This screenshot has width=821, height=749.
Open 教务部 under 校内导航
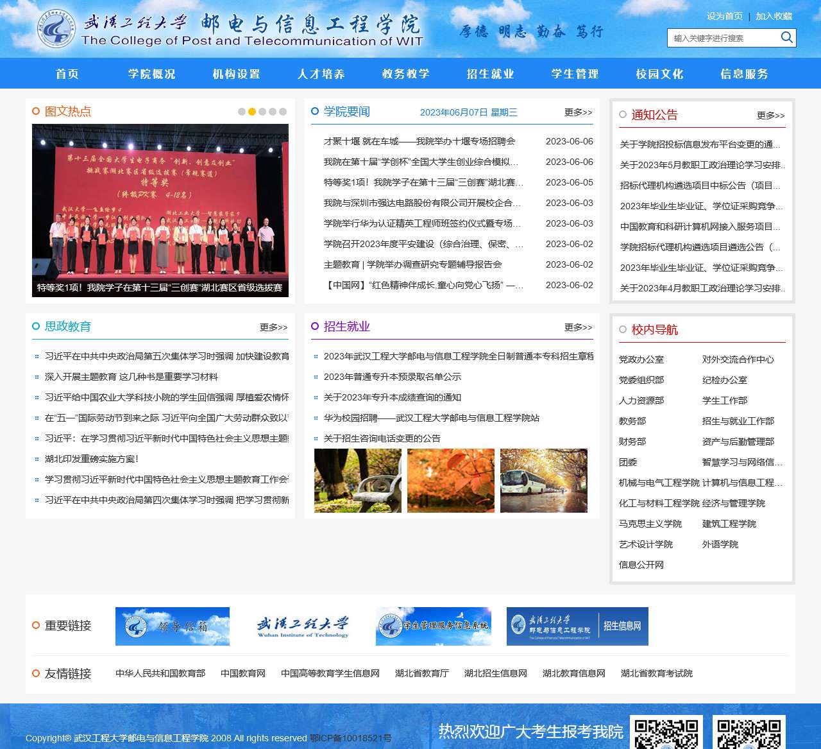click(x=631, y=421)
